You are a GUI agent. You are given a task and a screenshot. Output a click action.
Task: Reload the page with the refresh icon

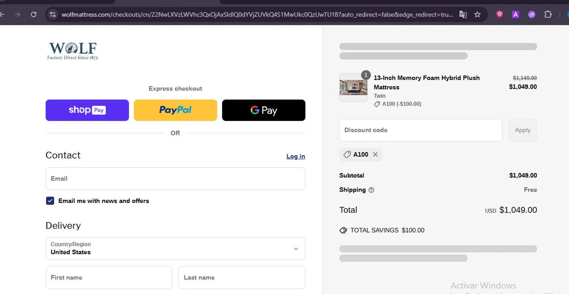click(34, 14)
